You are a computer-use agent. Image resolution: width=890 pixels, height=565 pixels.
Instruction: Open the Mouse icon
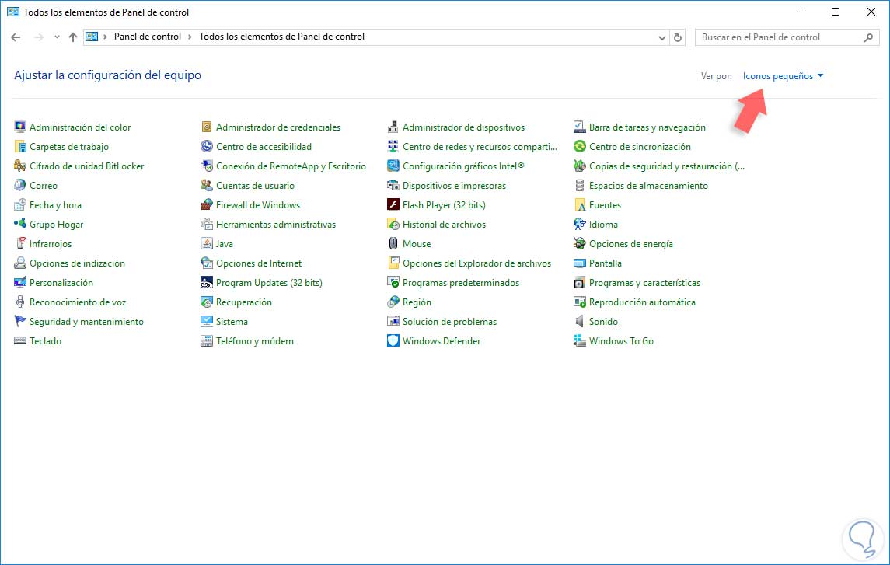393,244
